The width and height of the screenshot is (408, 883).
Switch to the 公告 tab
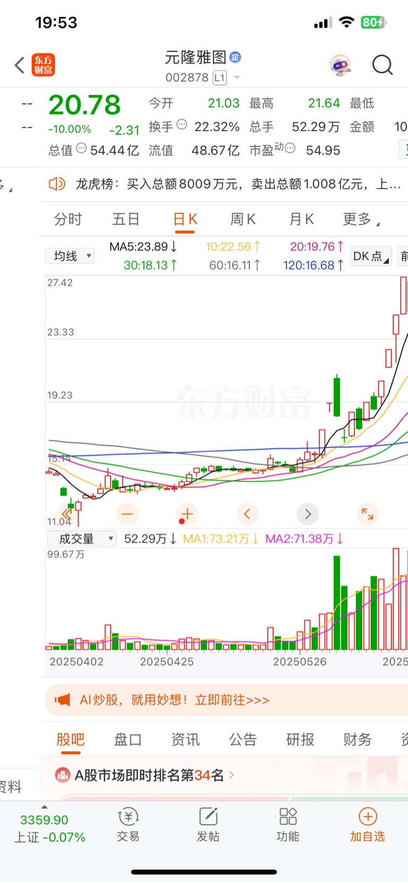[x=243, y=740]
